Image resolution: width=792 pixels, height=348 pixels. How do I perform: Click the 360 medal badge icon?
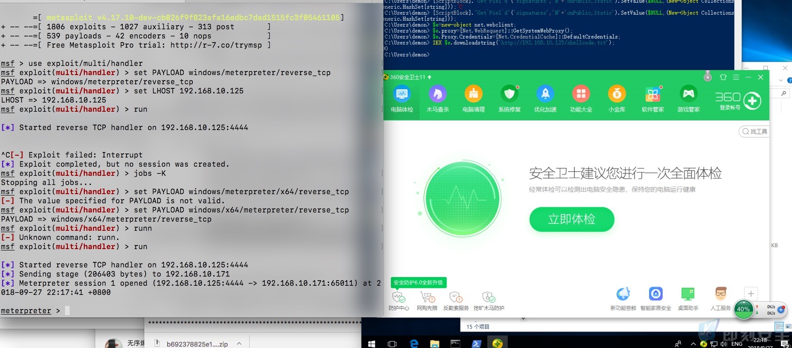[x=708, y=76]
